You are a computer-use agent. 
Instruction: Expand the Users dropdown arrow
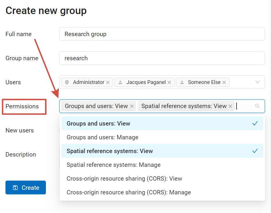(x=258, y=82)
